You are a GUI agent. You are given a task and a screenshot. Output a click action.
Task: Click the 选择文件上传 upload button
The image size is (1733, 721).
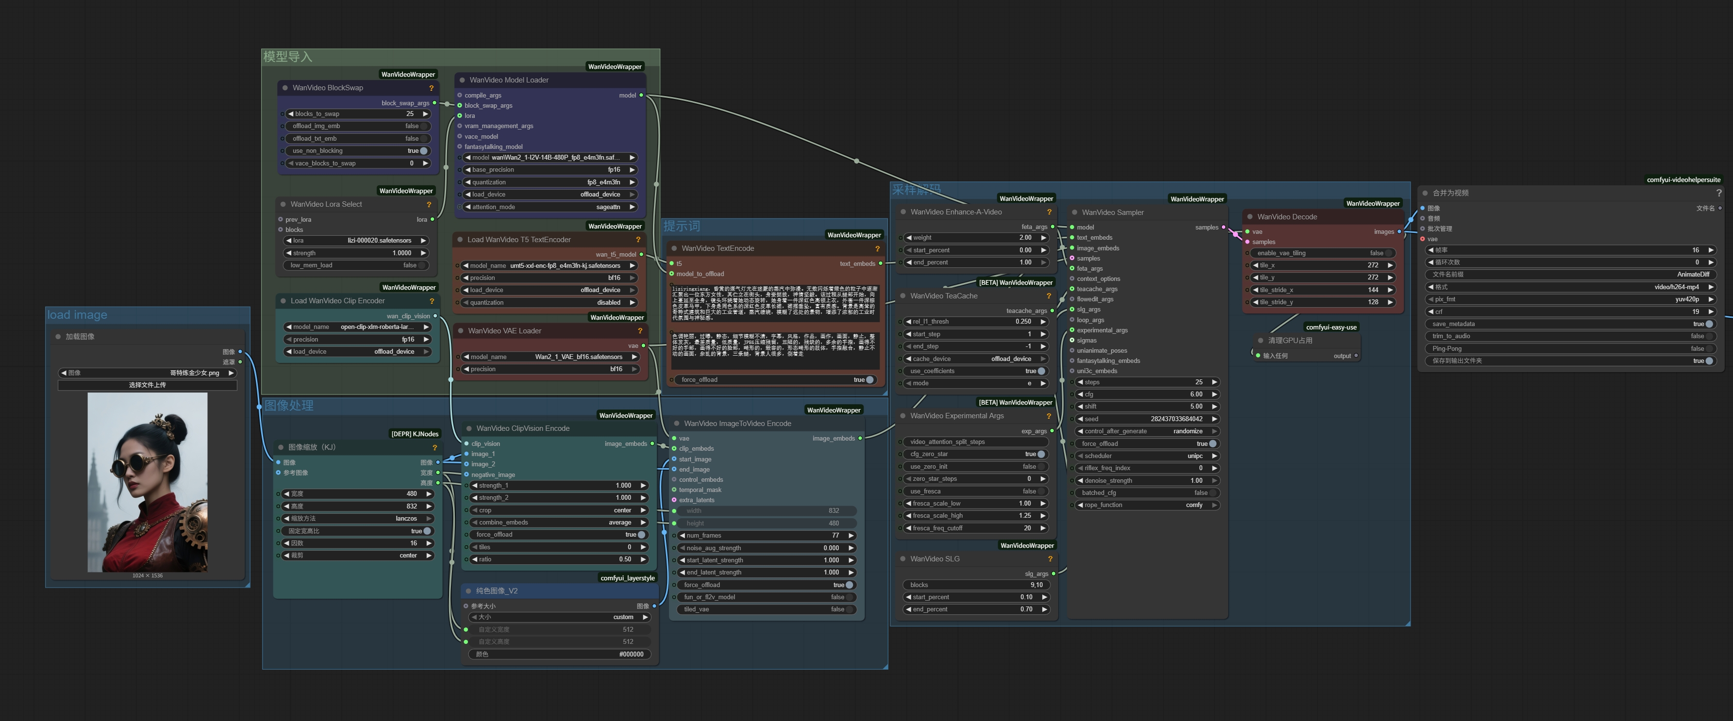[148, 385]
